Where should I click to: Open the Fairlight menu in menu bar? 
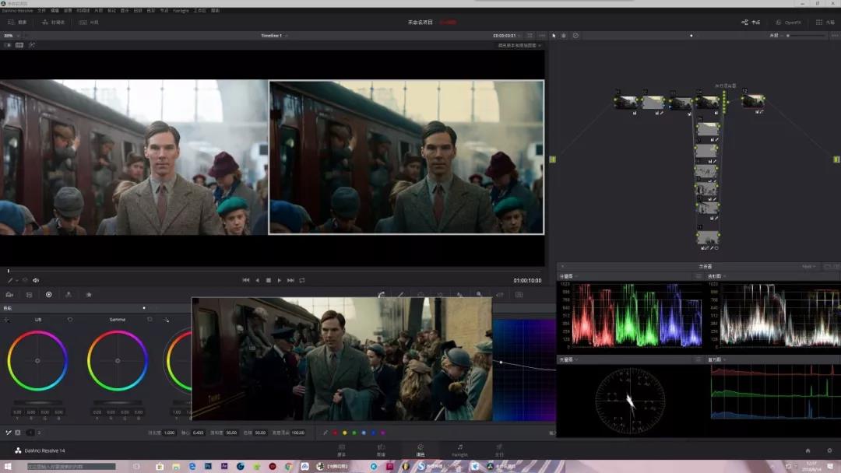(181, 11)
